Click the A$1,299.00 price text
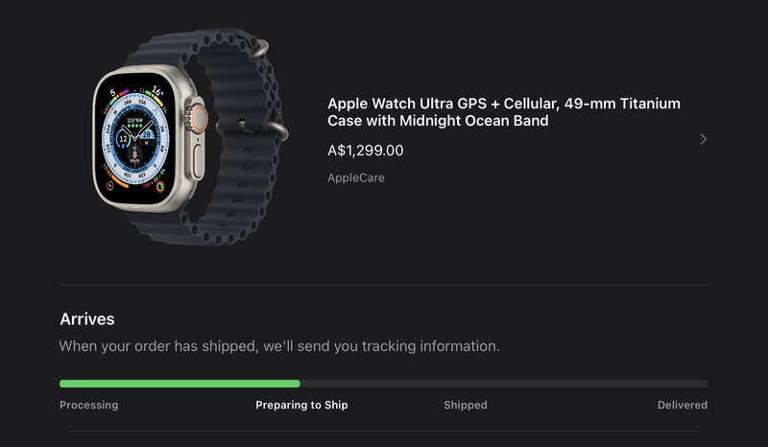 [365, 151]
